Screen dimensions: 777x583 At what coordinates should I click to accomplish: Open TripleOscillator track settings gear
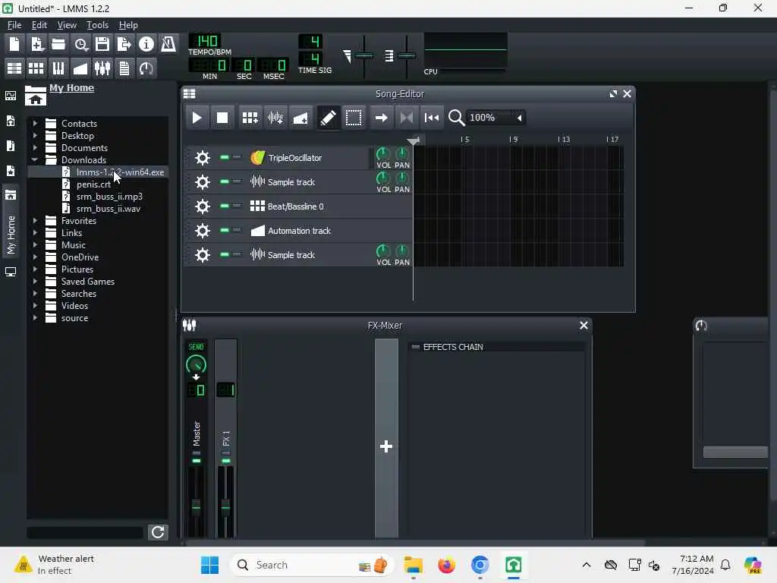[x=202, y=158]
